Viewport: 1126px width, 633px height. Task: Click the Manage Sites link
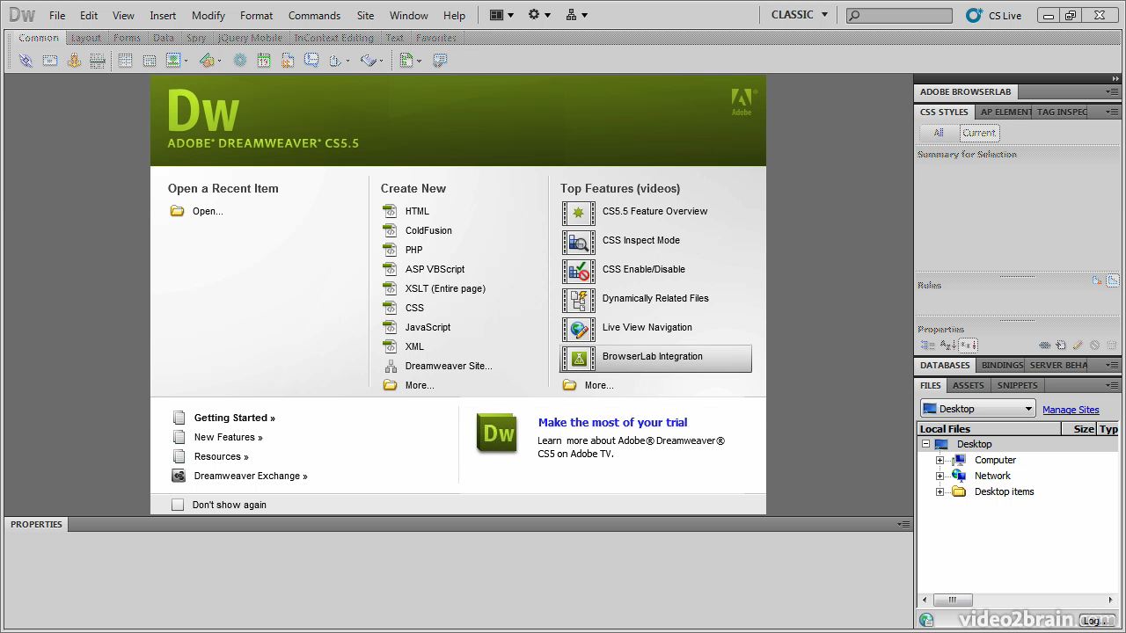1071,409
